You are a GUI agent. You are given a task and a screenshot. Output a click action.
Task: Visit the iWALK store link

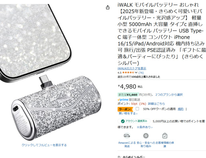pos(132,68)
